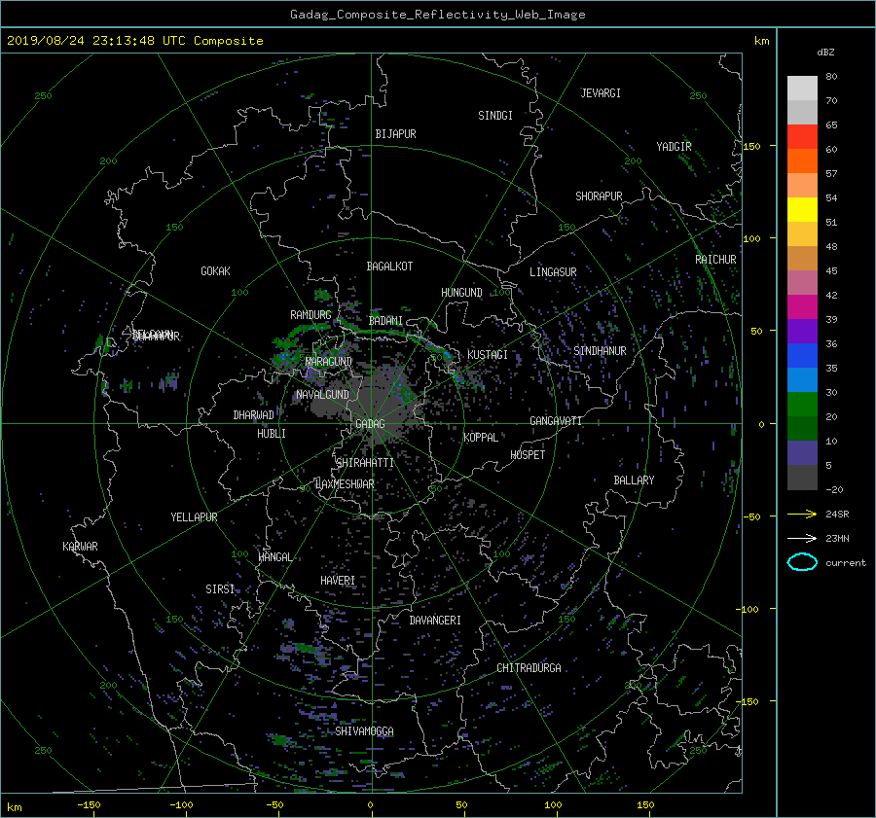Click the SINDGI city label
876x818 pixels.
tap(495, 116)
